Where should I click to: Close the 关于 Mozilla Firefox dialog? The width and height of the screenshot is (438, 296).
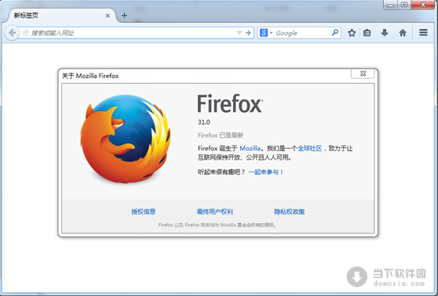pos(363,74)
